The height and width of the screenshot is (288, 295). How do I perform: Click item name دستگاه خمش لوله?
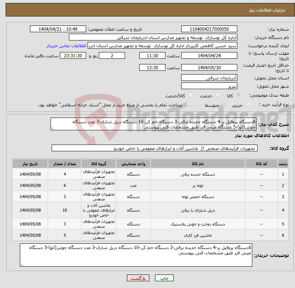coord(198,197)
